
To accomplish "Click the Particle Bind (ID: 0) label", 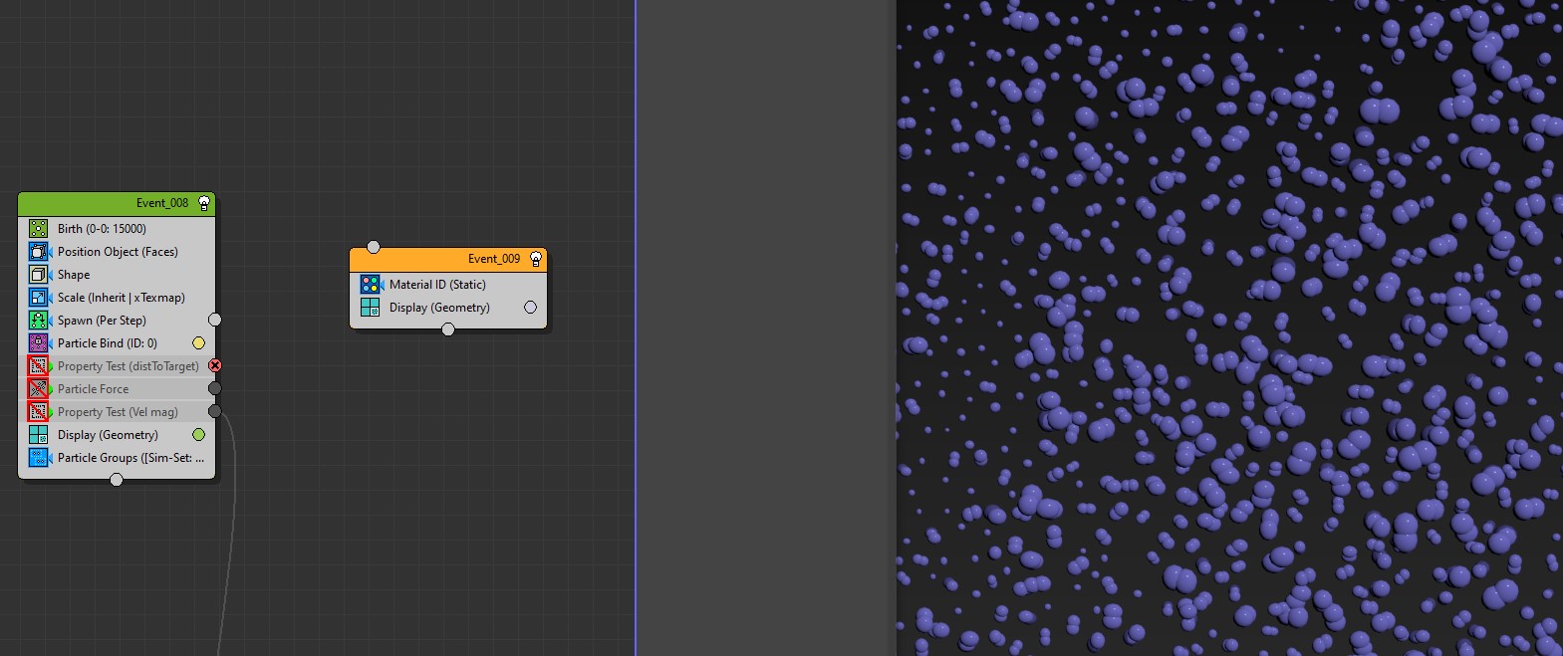I will click(107, 343).
